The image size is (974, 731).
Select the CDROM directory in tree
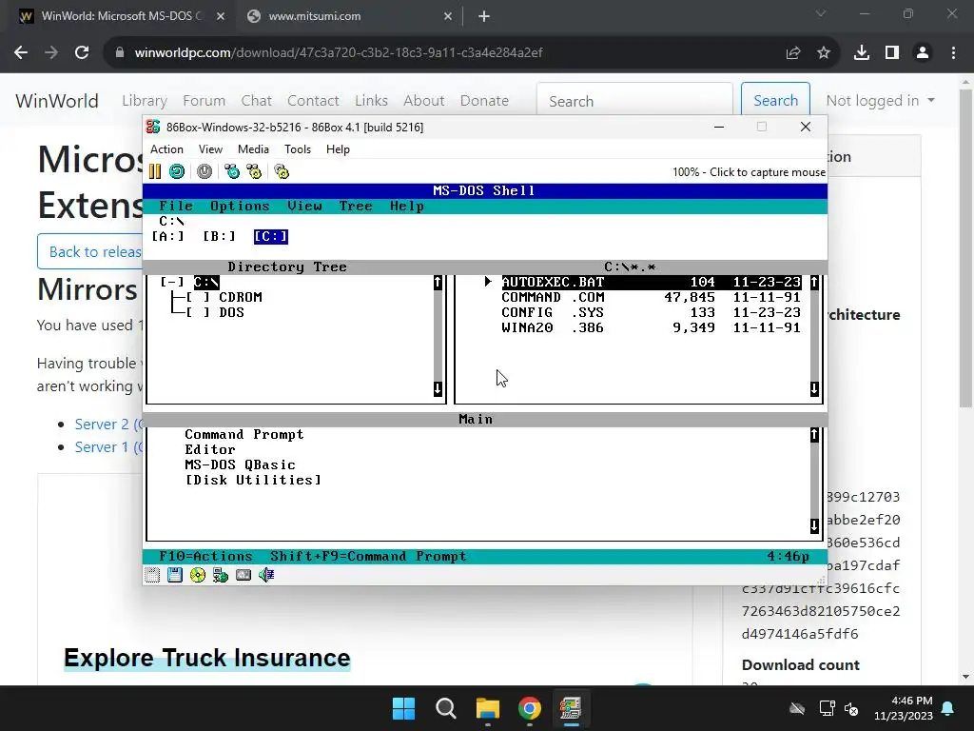click(241, 297)
